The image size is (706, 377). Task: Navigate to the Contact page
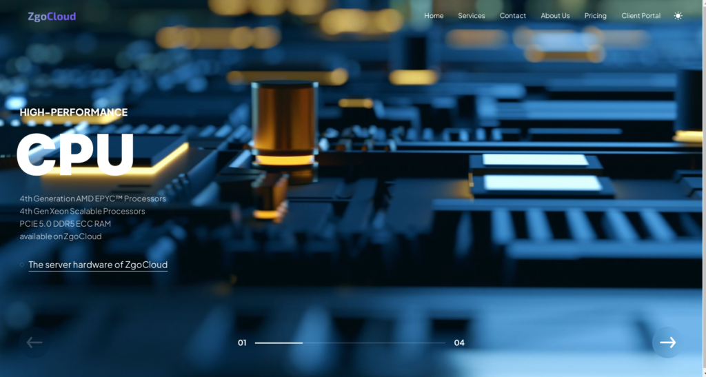(x=512, y=16)
